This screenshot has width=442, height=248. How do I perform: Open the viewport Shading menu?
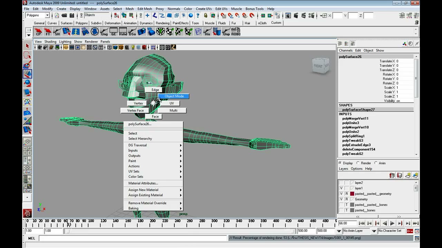tap(50, 42)
